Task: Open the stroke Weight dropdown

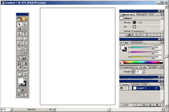Action: point(143,72)
